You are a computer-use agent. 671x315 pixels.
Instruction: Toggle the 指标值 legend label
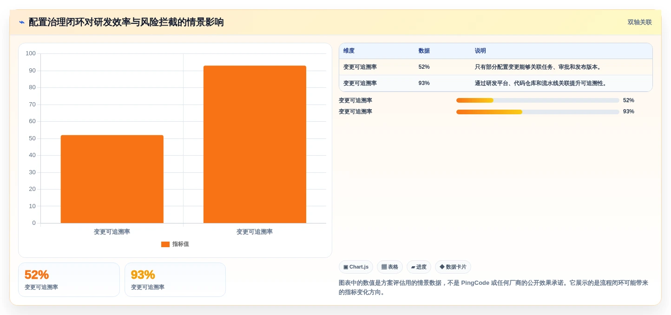(180, 244)
